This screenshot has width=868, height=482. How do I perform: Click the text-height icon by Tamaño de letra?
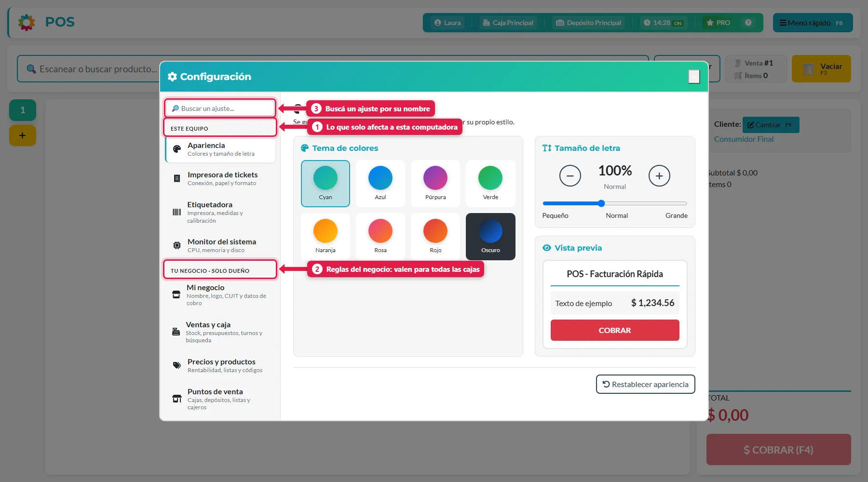tap(547, 148)
